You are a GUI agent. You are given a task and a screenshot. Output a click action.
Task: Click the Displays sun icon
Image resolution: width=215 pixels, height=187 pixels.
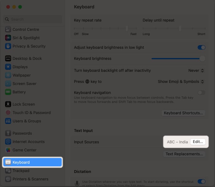click(8, 67)
